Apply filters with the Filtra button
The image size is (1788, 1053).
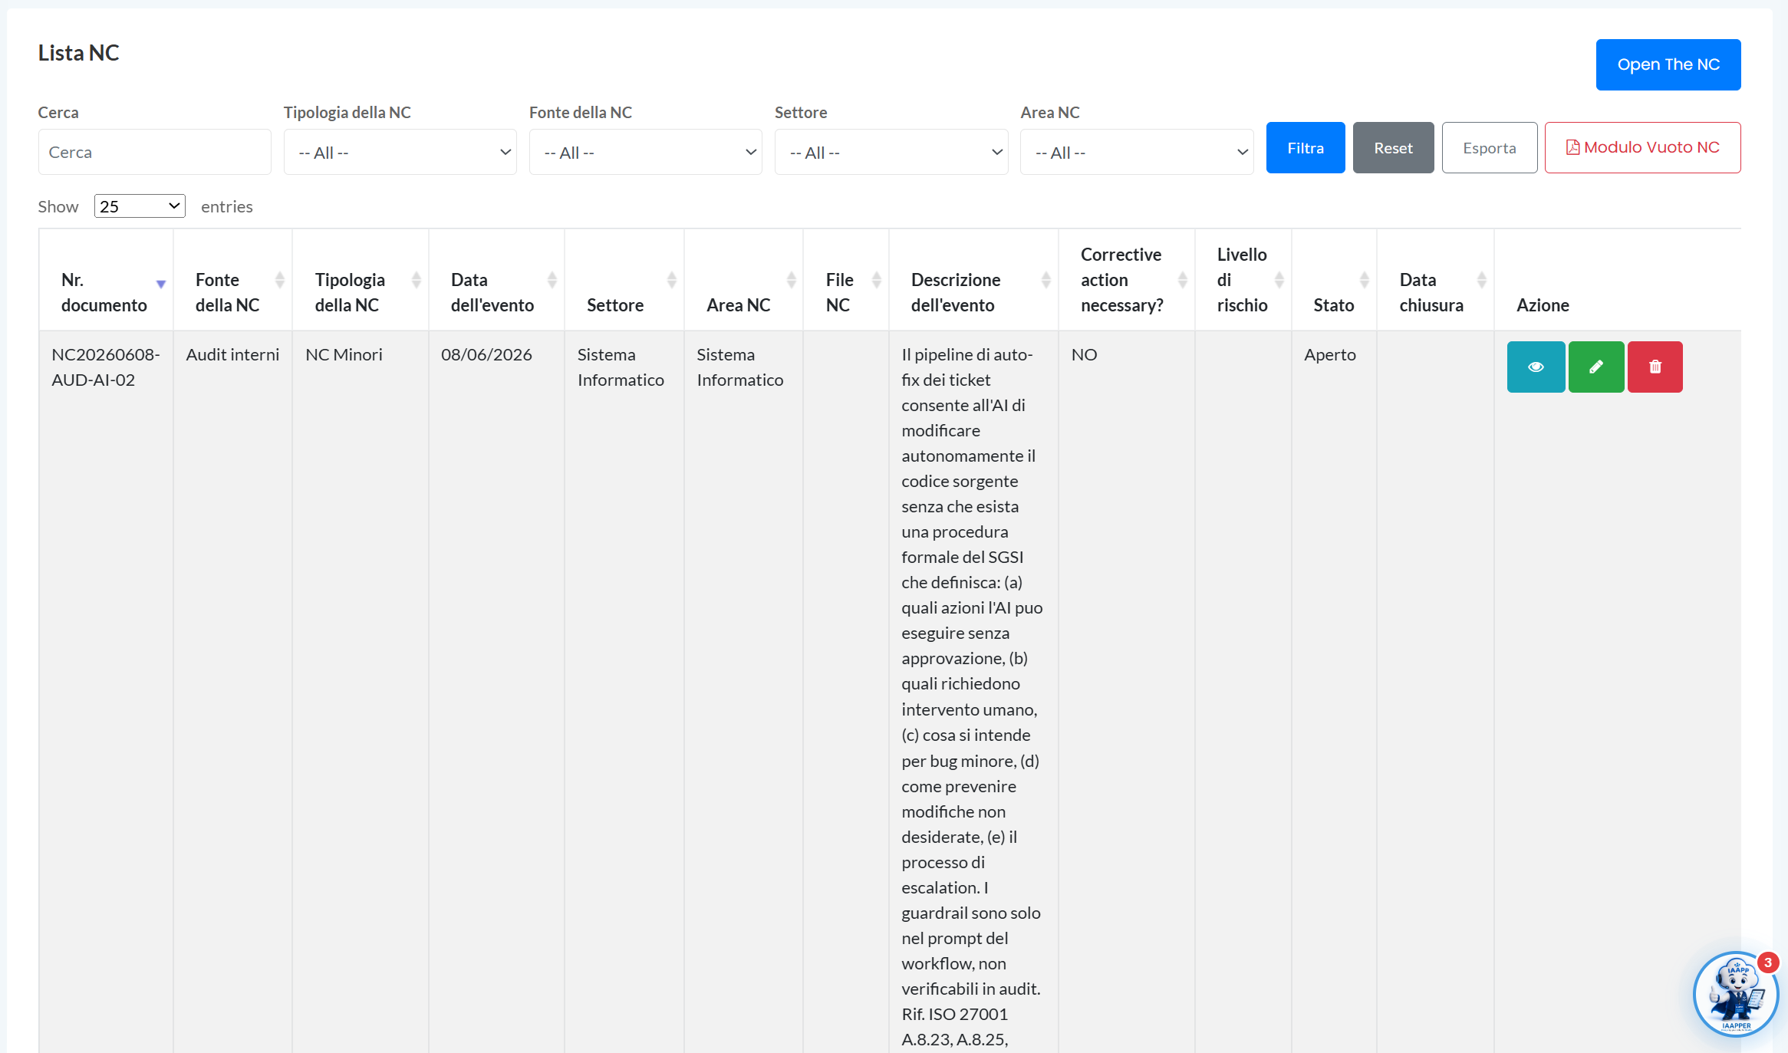tap(1306, 147)
